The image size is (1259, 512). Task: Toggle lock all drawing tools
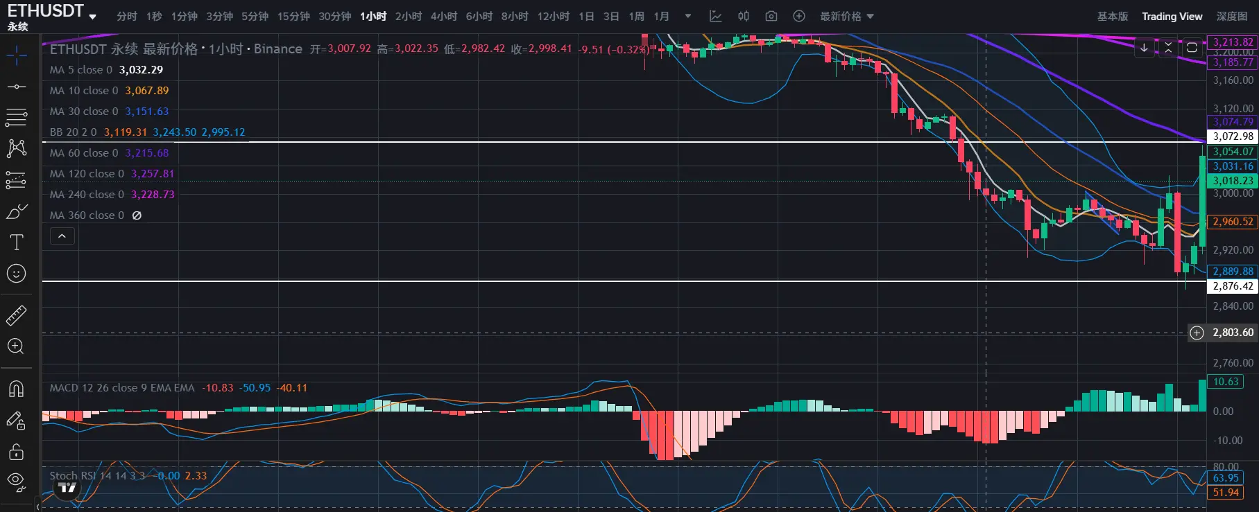point(17,452)
